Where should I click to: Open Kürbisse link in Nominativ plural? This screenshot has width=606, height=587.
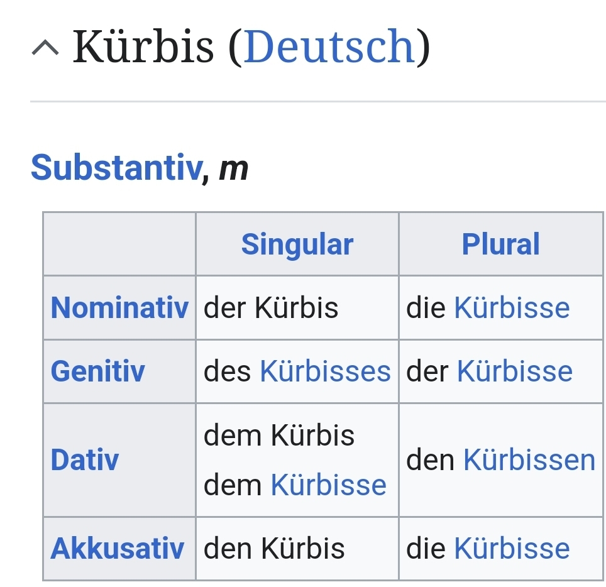pos(512,308)
